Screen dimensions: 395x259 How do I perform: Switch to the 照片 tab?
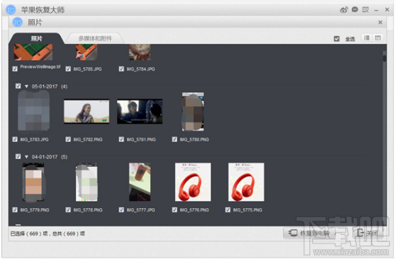click(x=37, y=38)
